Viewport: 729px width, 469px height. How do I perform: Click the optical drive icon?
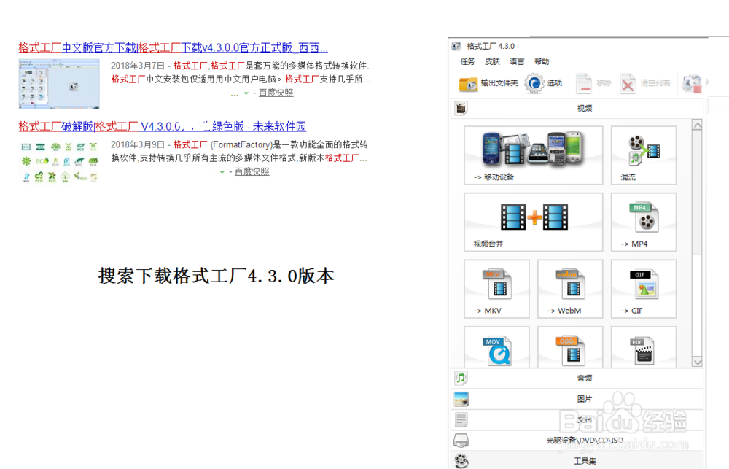point(461,440)
